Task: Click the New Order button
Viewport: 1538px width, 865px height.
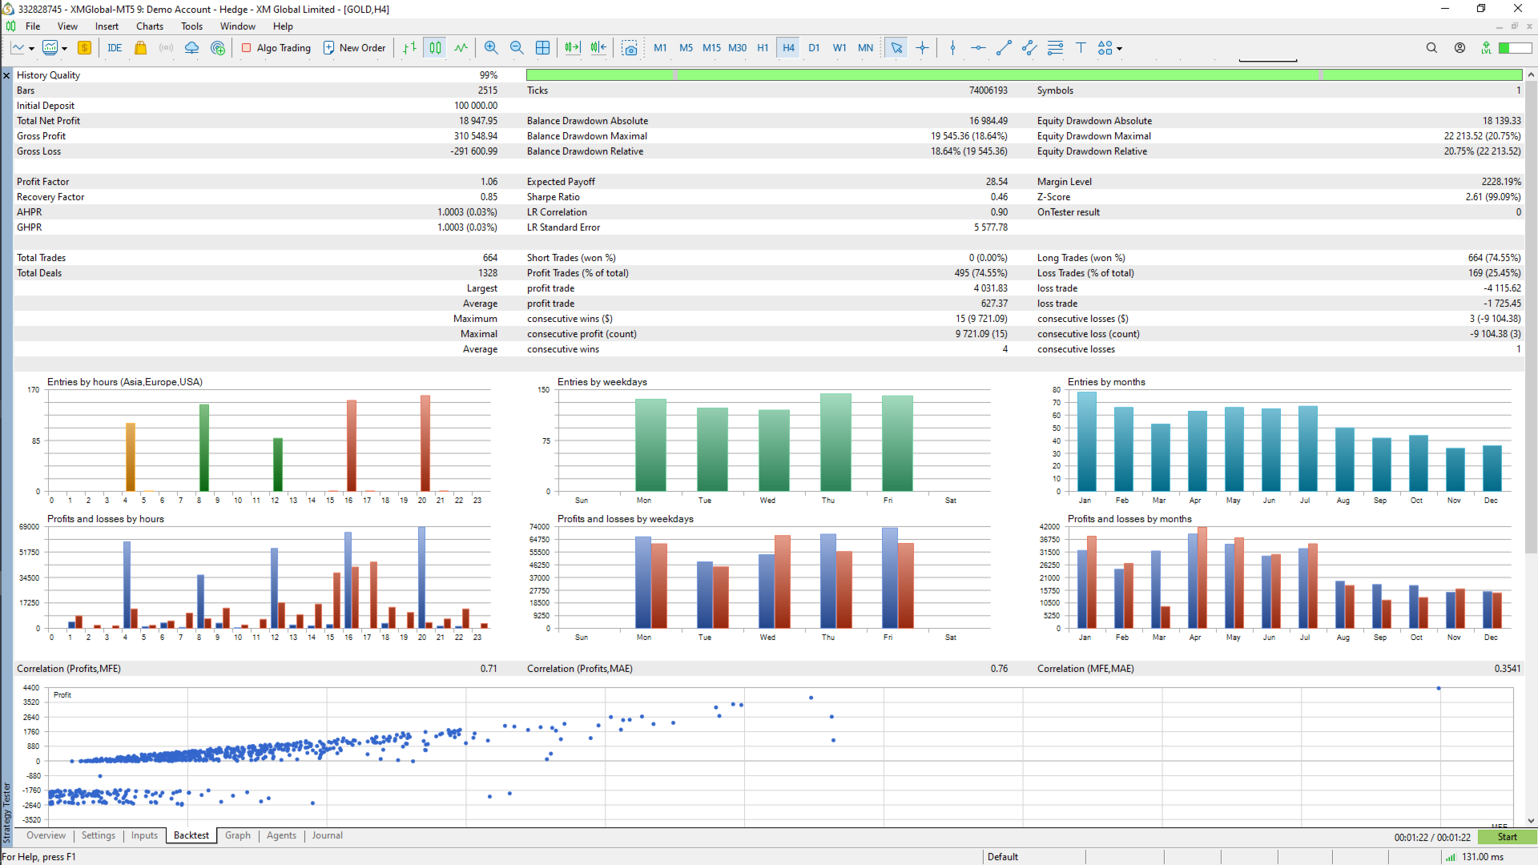Action: click(x=355, y=48)
